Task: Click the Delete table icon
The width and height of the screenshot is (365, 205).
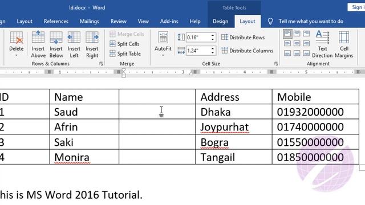Action: tap(17, 38)
